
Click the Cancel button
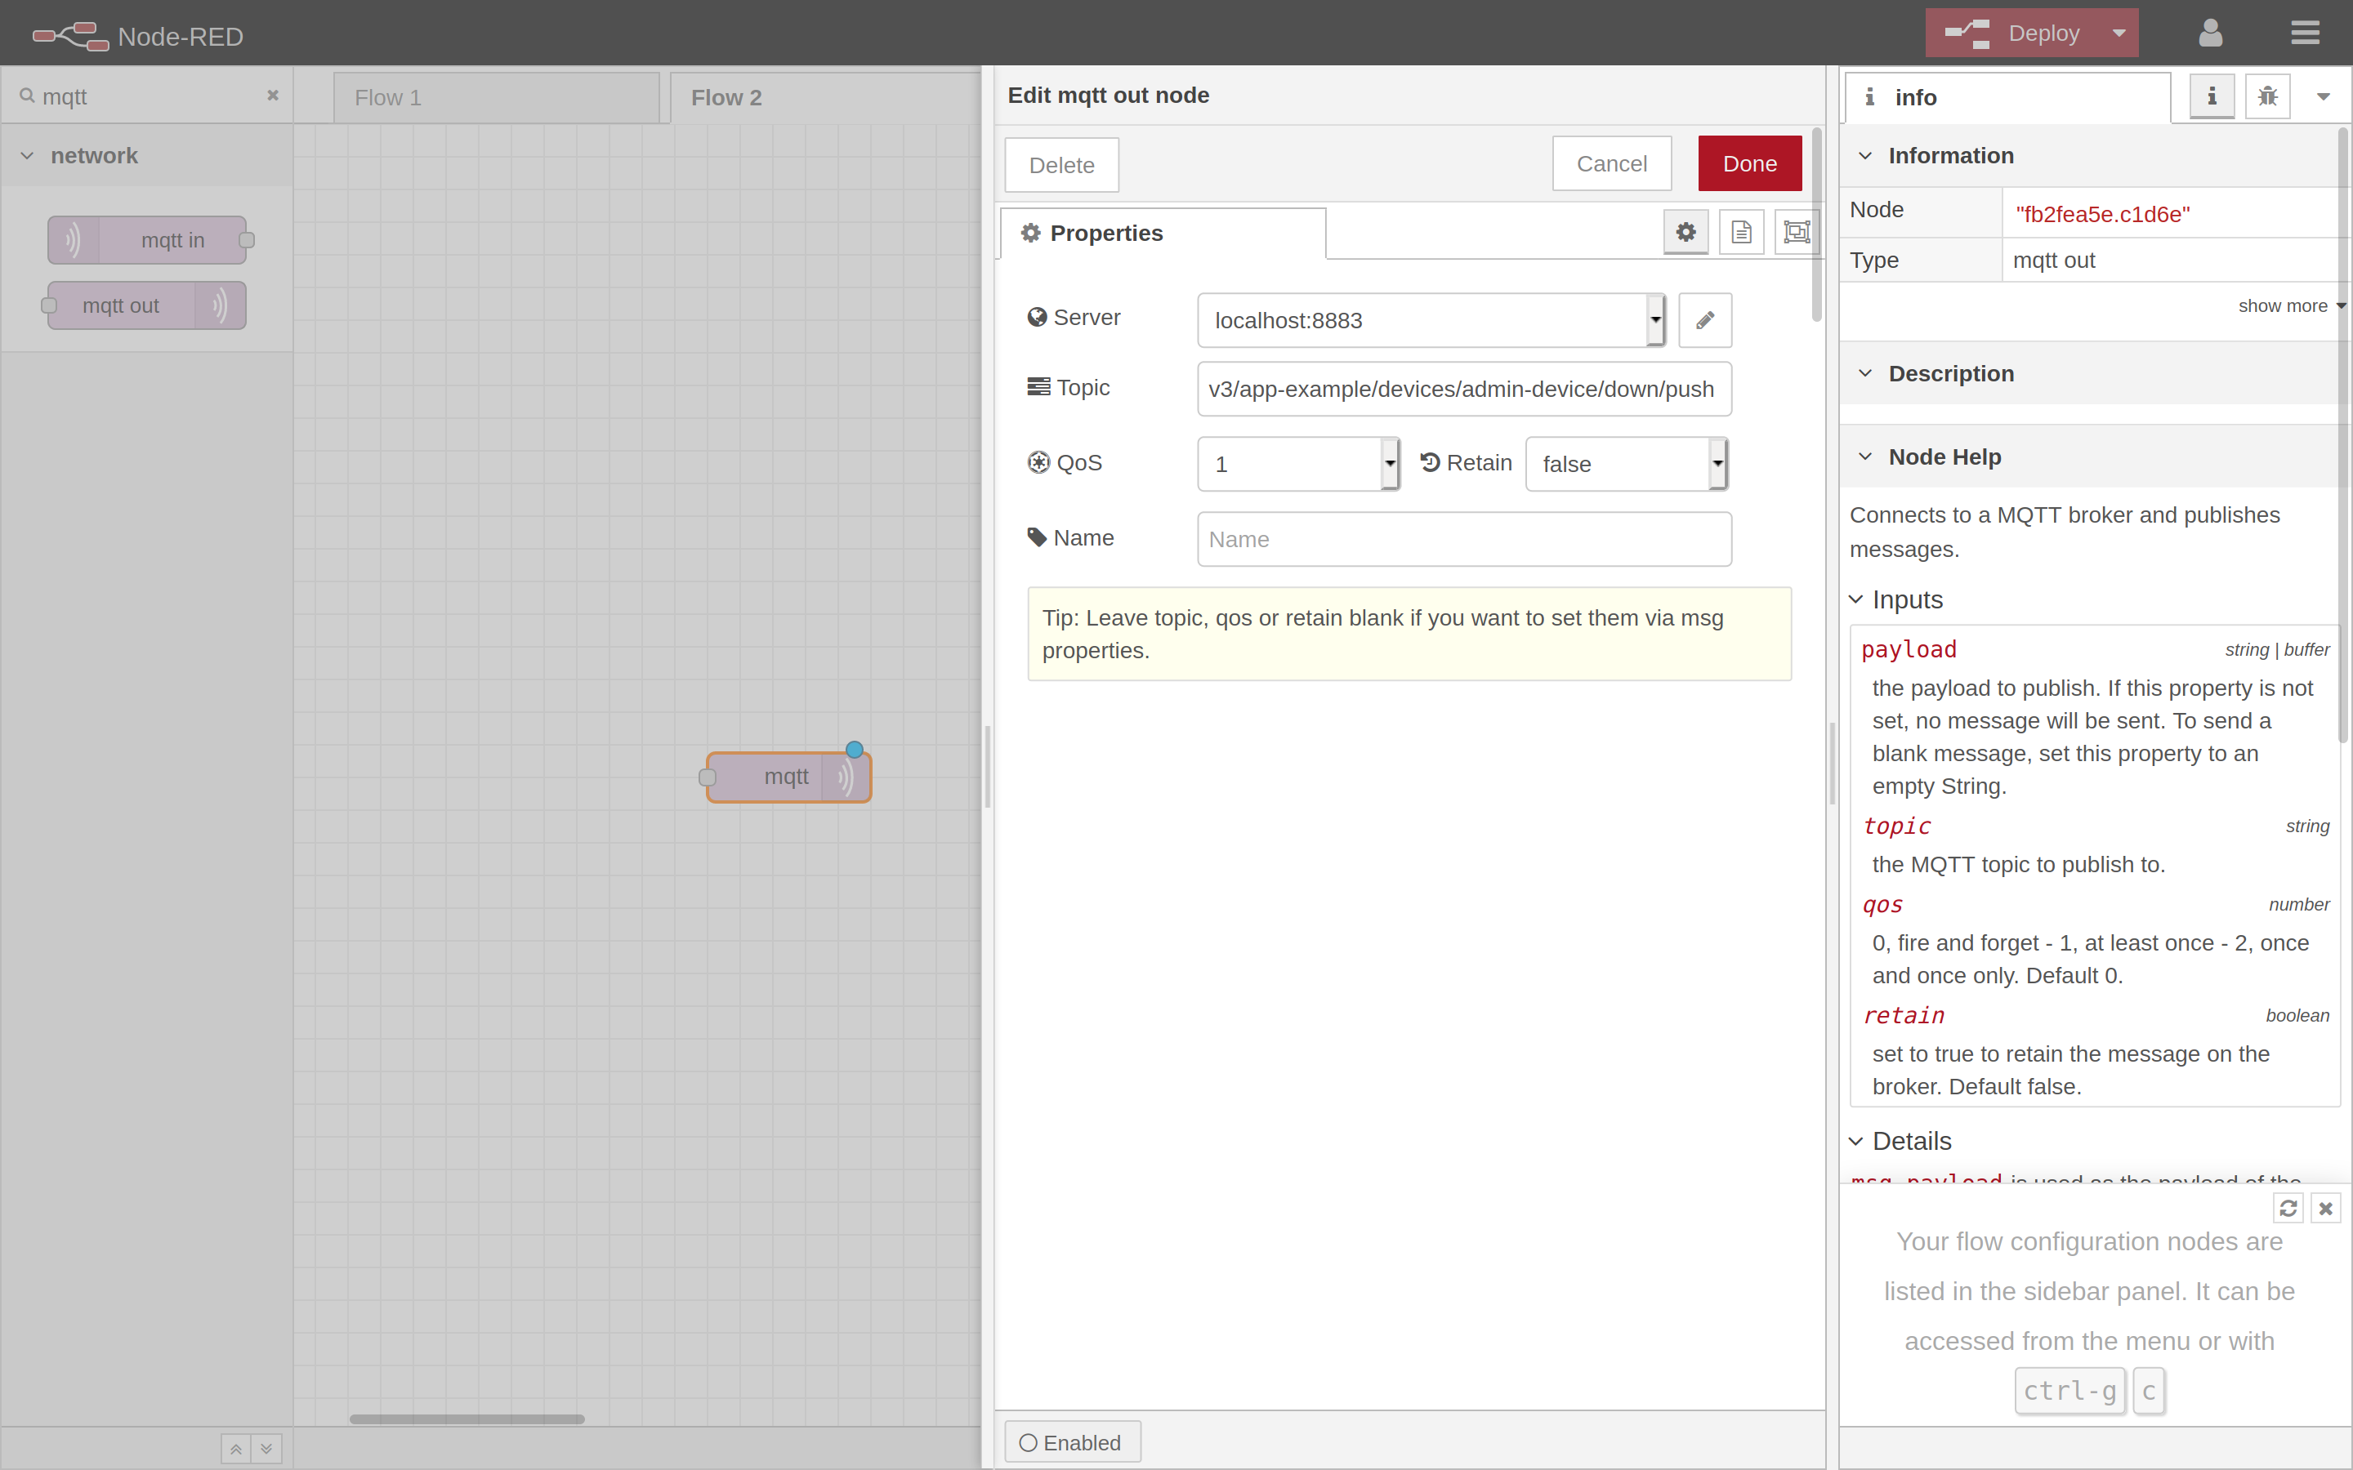tap(1610, 163)
